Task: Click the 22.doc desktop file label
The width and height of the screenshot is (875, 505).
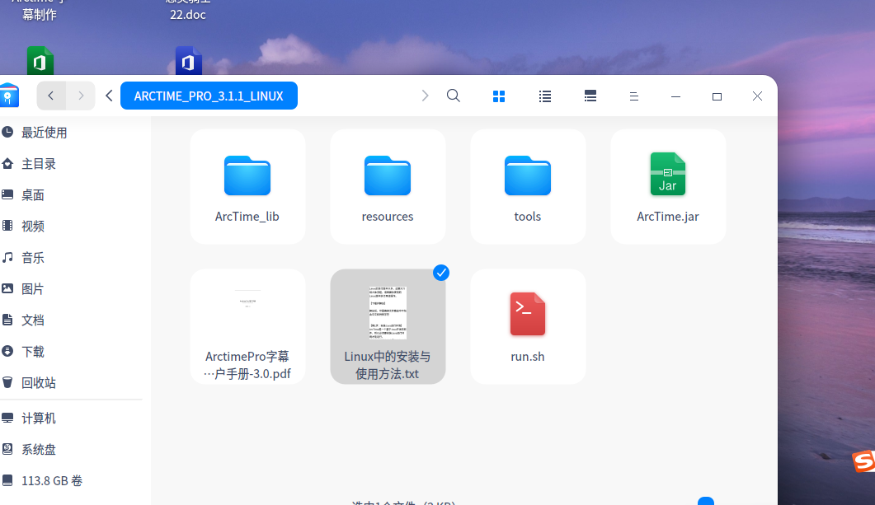Action: 188,15
